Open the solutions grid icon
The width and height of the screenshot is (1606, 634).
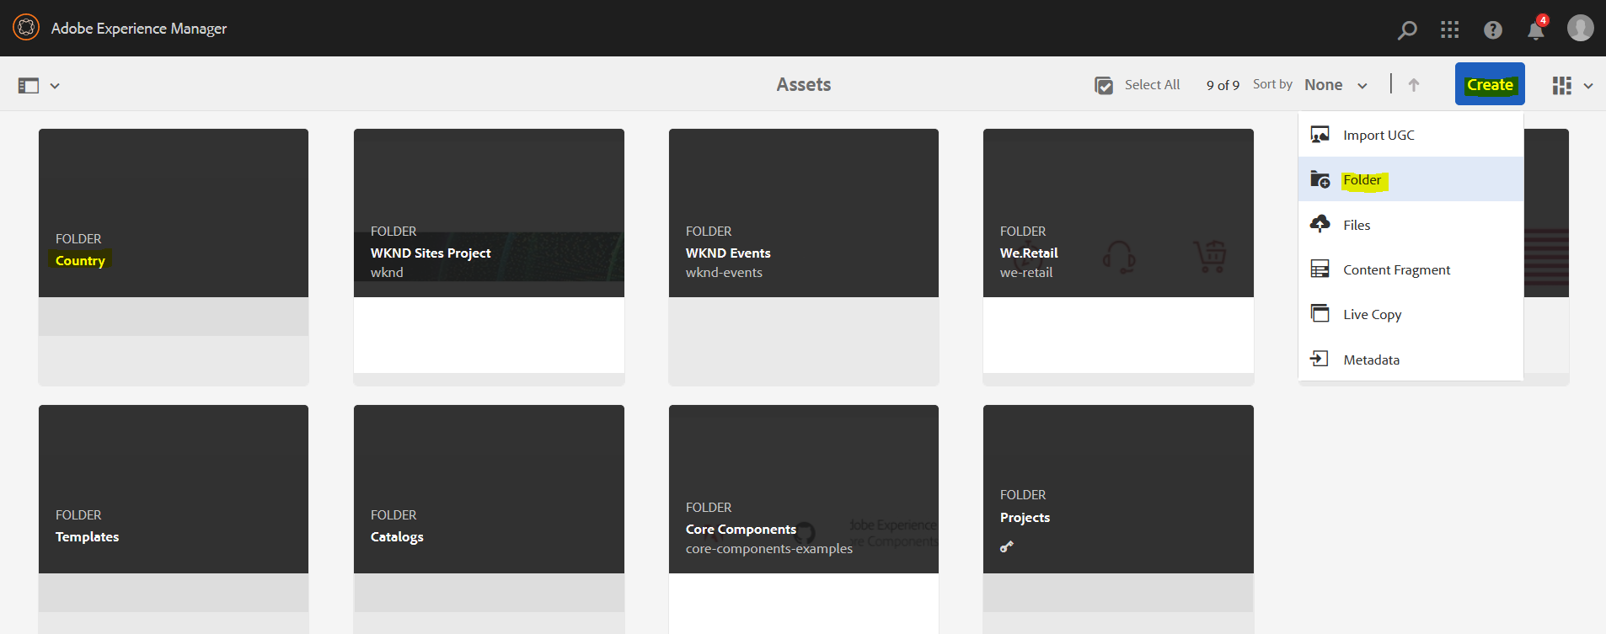(1449, 30)
